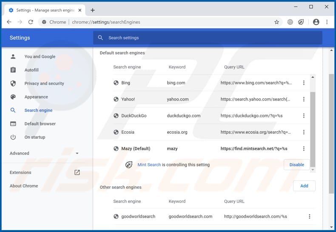The width and height of the screenshot is (336, 232).
Task: Go to the On startup settings
Action: (x=34, y=137)
